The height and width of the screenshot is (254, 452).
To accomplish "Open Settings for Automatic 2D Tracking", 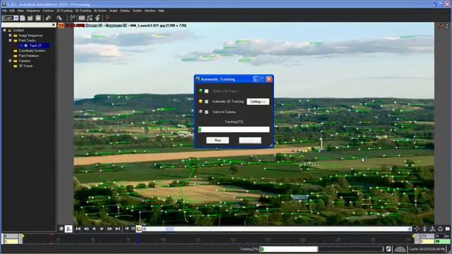I will pyautogui.click(x=258, y=102).
